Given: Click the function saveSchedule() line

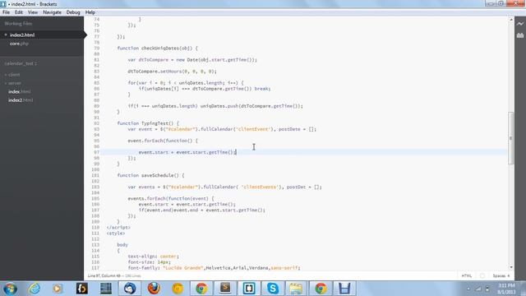Looking at the screenshot, I should click(150, 175).
